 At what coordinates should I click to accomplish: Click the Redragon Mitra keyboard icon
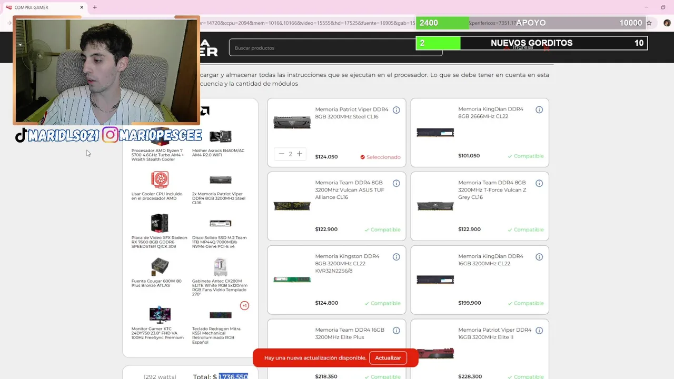click(220, 315)
